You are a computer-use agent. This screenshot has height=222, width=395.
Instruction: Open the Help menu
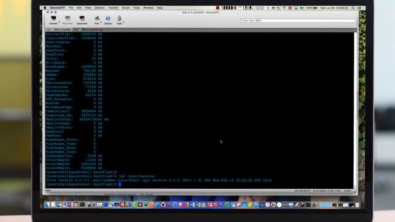point(160,8)
